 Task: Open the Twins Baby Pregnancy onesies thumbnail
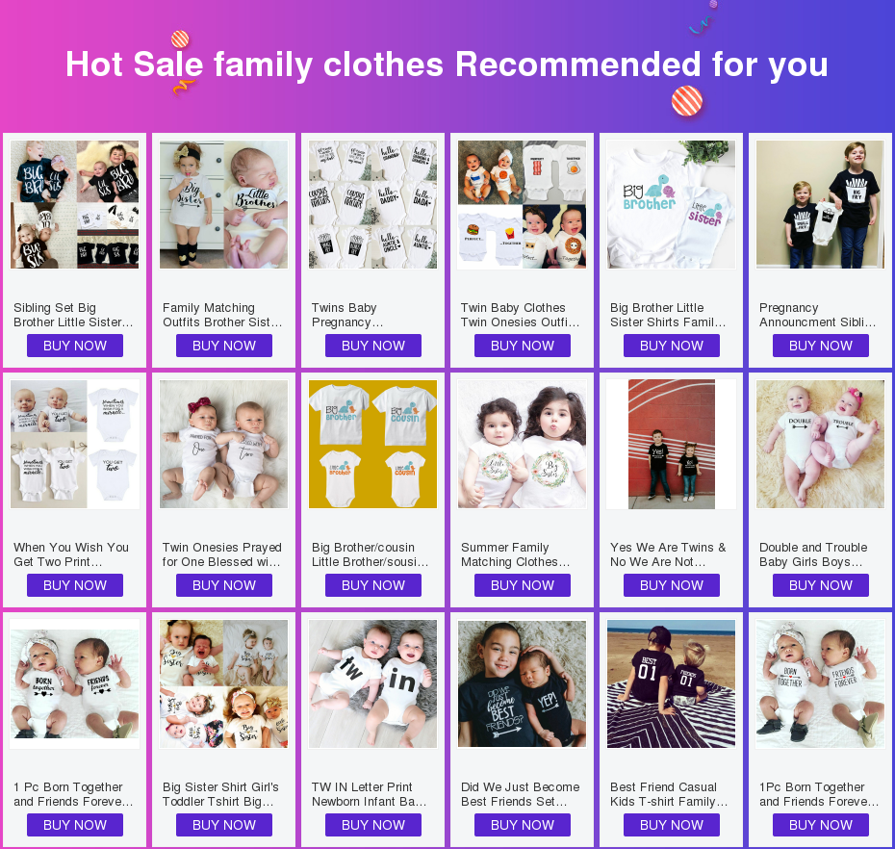pyautogui.click(x=372, y=204)
